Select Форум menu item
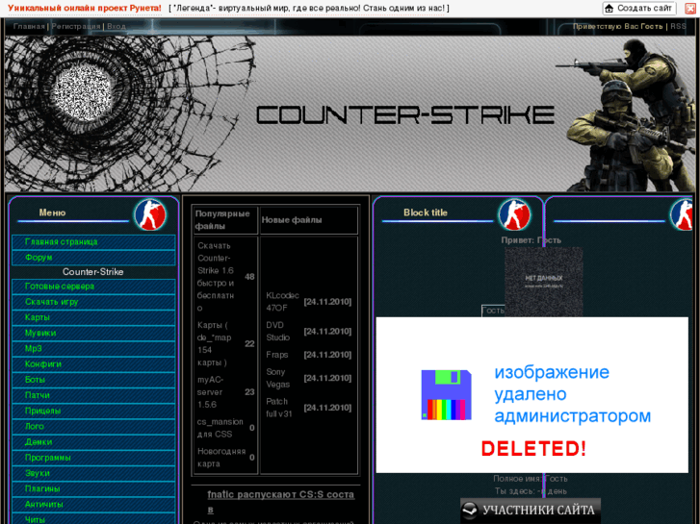The height and width of the screenshot is (524, 700). coord(93,258)
